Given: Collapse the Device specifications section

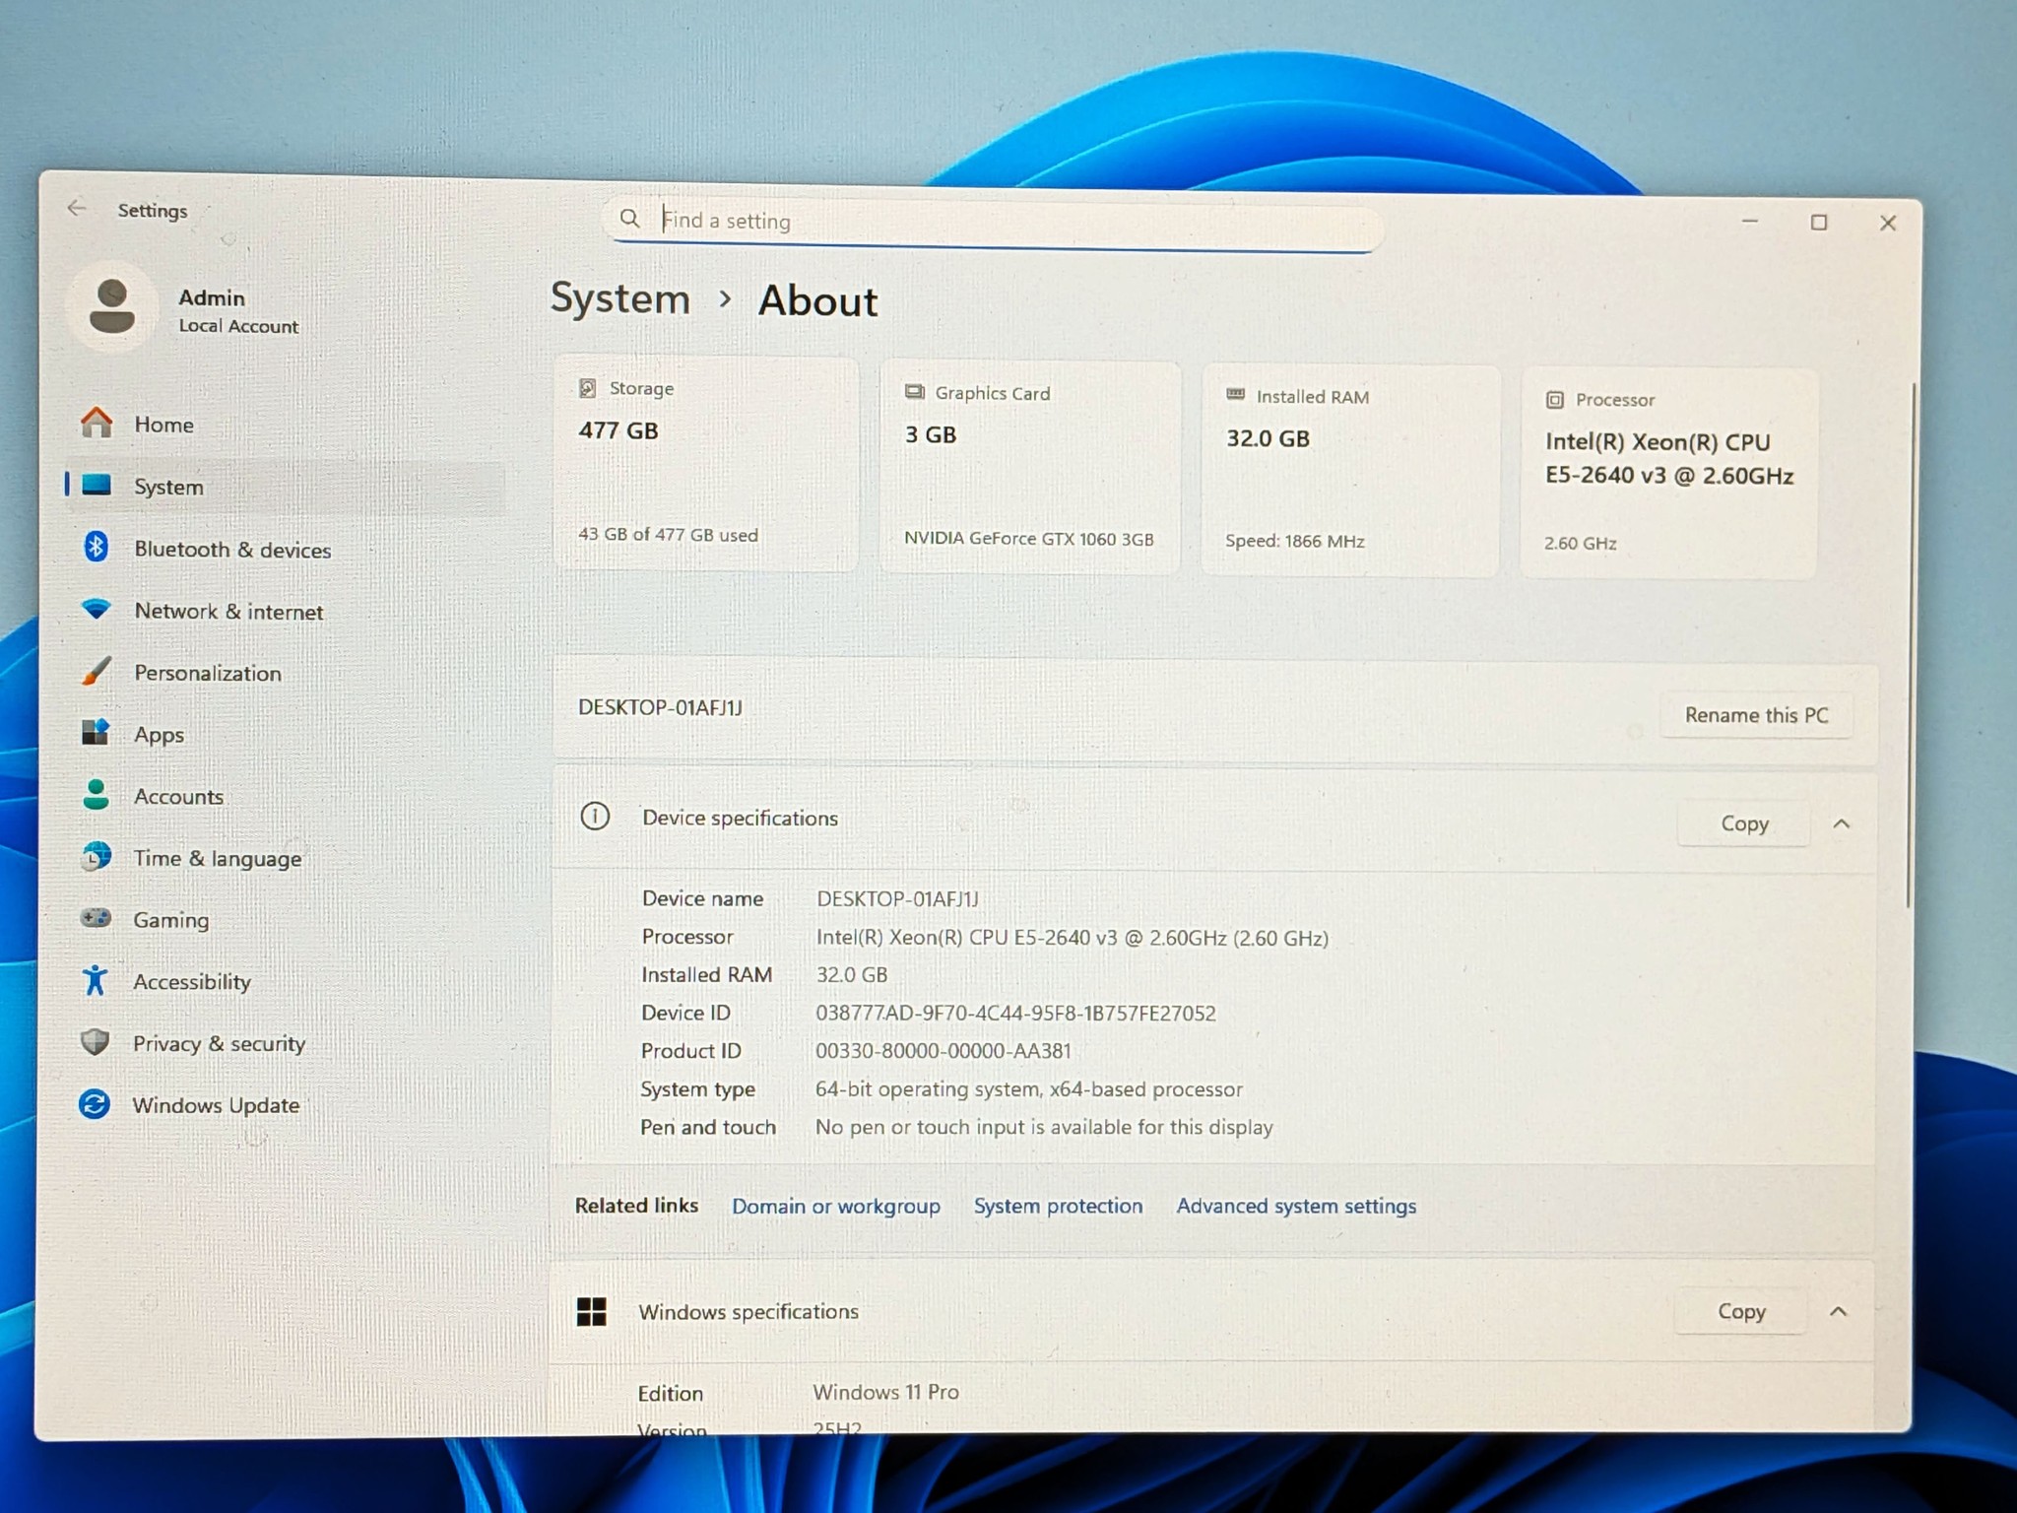Looking at the screenshot, I should click(x=1841, y=823).
